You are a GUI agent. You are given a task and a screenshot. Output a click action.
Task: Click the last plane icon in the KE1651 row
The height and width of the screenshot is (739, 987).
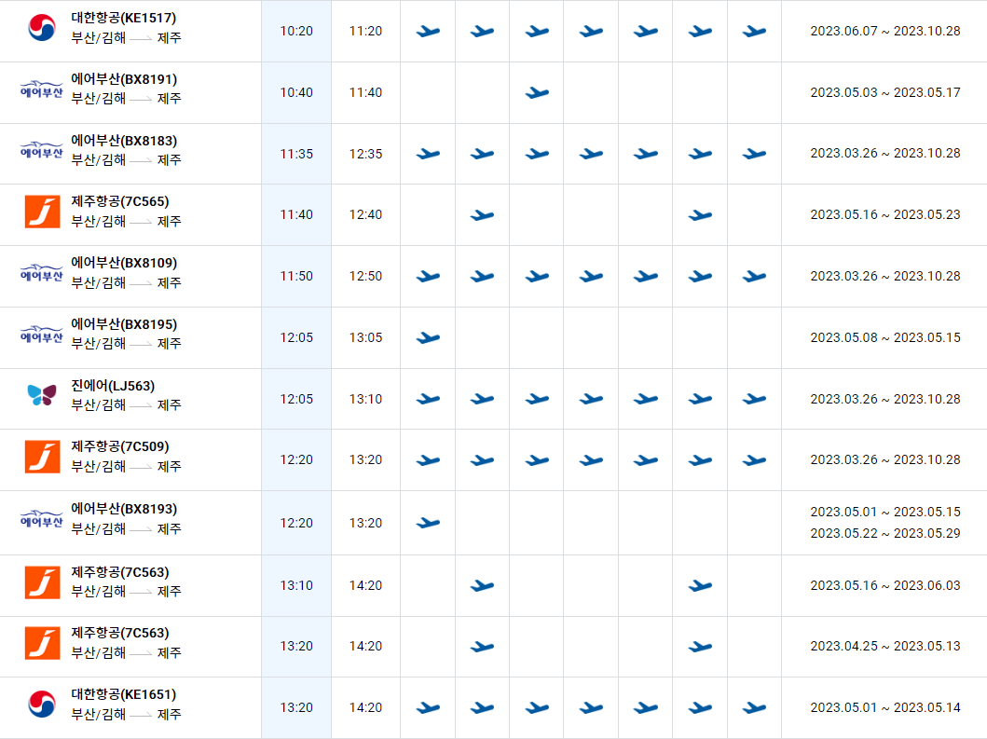click(754, 708)
